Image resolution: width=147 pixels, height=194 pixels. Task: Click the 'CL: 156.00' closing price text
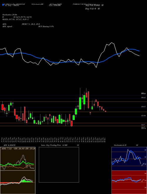tap(55, 5)
